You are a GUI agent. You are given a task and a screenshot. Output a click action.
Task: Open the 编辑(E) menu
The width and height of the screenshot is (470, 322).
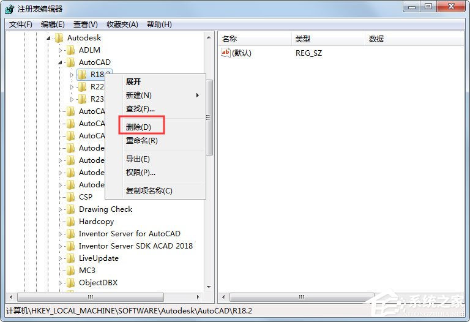pyautogui.click(x=53, y=24)
